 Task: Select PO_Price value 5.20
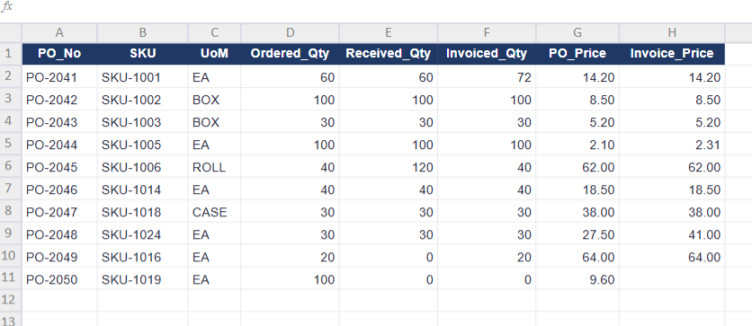tap(577, 122)
